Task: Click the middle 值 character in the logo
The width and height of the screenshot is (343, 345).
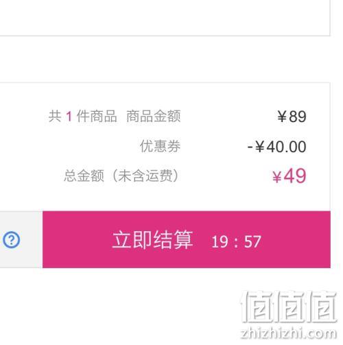Action: [x=289, y=307]
